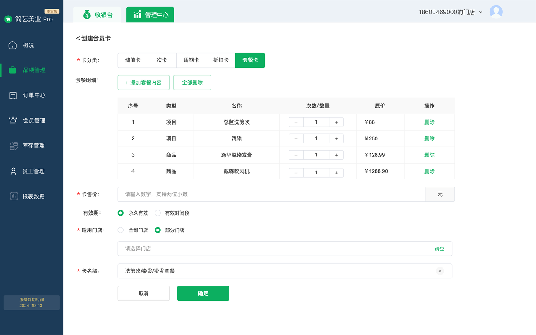Expand the 18600469000的门店 store dropdown

480,12
